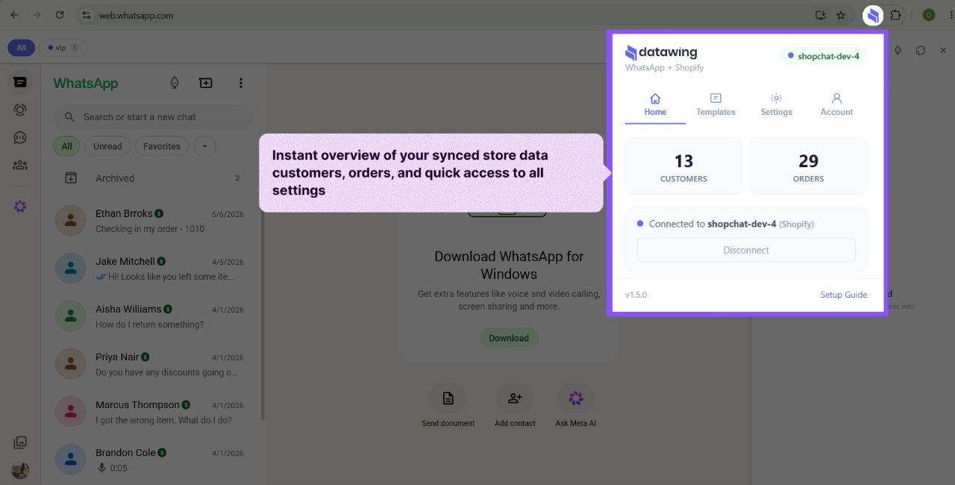Screen dimensions: 955x485
Task: Switch to the Account tab
Action: 836,104
